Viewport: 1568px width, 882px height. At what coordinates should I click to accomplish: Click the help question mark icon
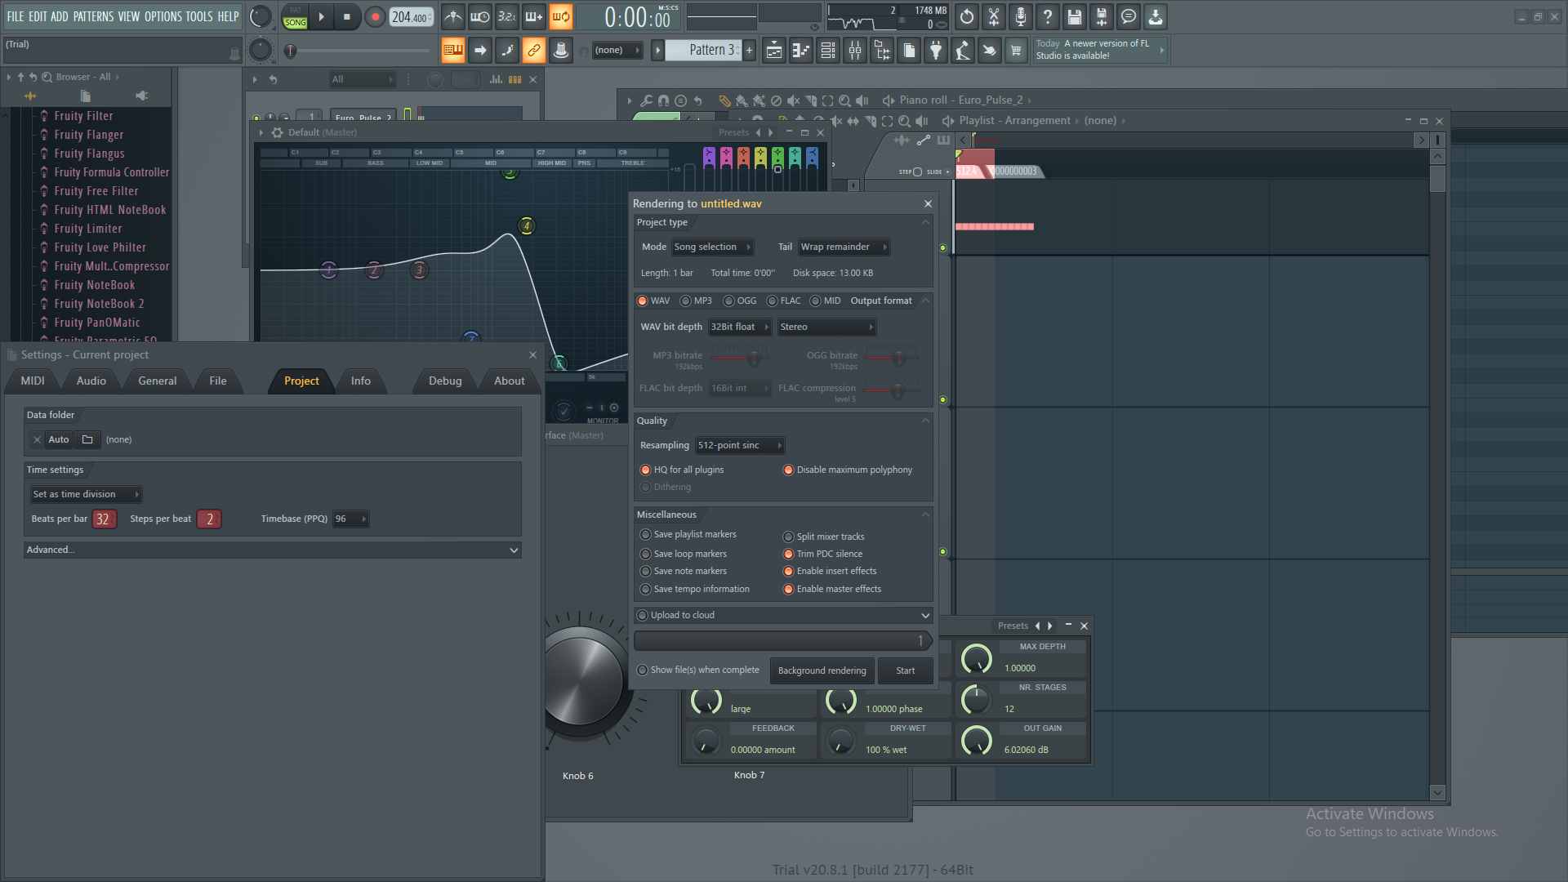tap(1048, 16)
